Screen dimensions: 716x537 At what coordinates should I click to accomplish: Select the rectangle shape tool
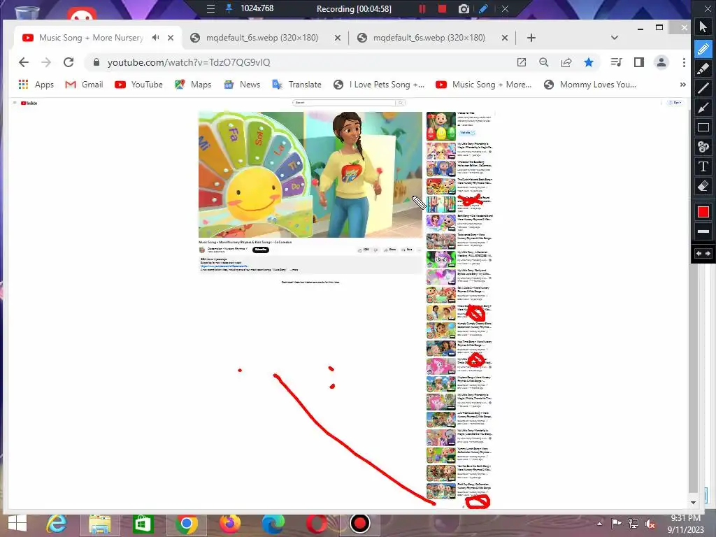click(703, 127)
